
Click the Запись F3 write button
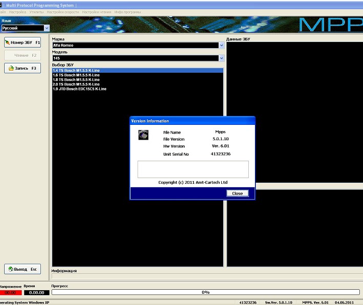click(23, 68)
